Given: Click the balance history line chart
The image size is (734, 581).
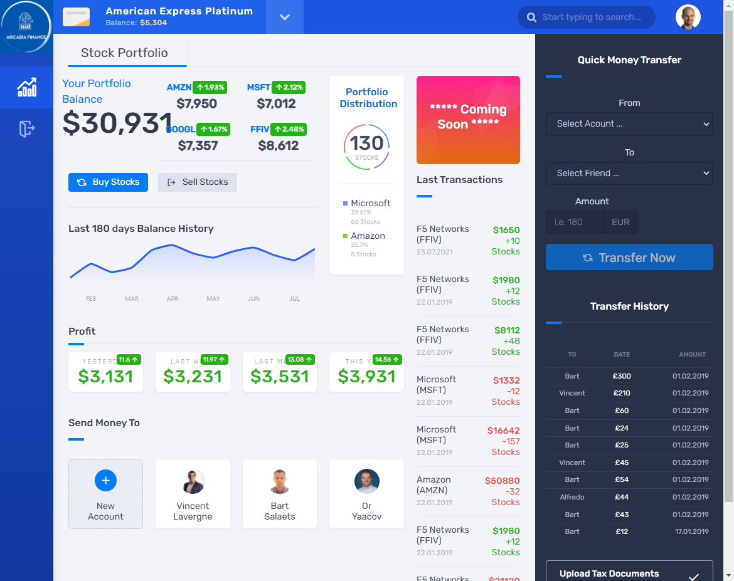Looking at the screenshot, I should [x=193, y=263].
